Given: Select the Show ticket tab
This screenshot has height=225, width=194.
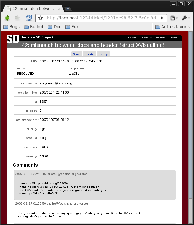Looking at the screenshot, I should point(76,54).
